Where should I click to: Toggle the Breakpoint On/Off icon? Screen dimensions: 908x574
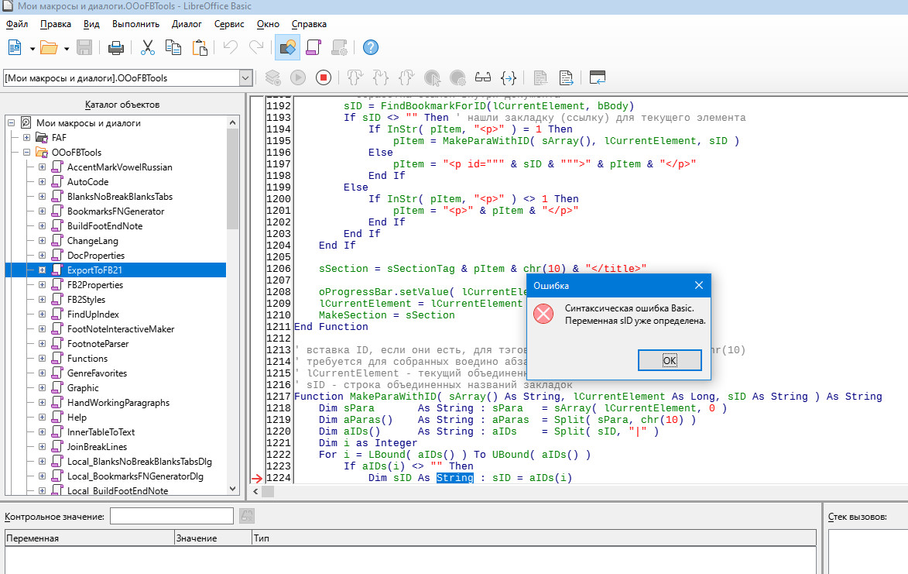pyautogui.click(x=432, y=77)
